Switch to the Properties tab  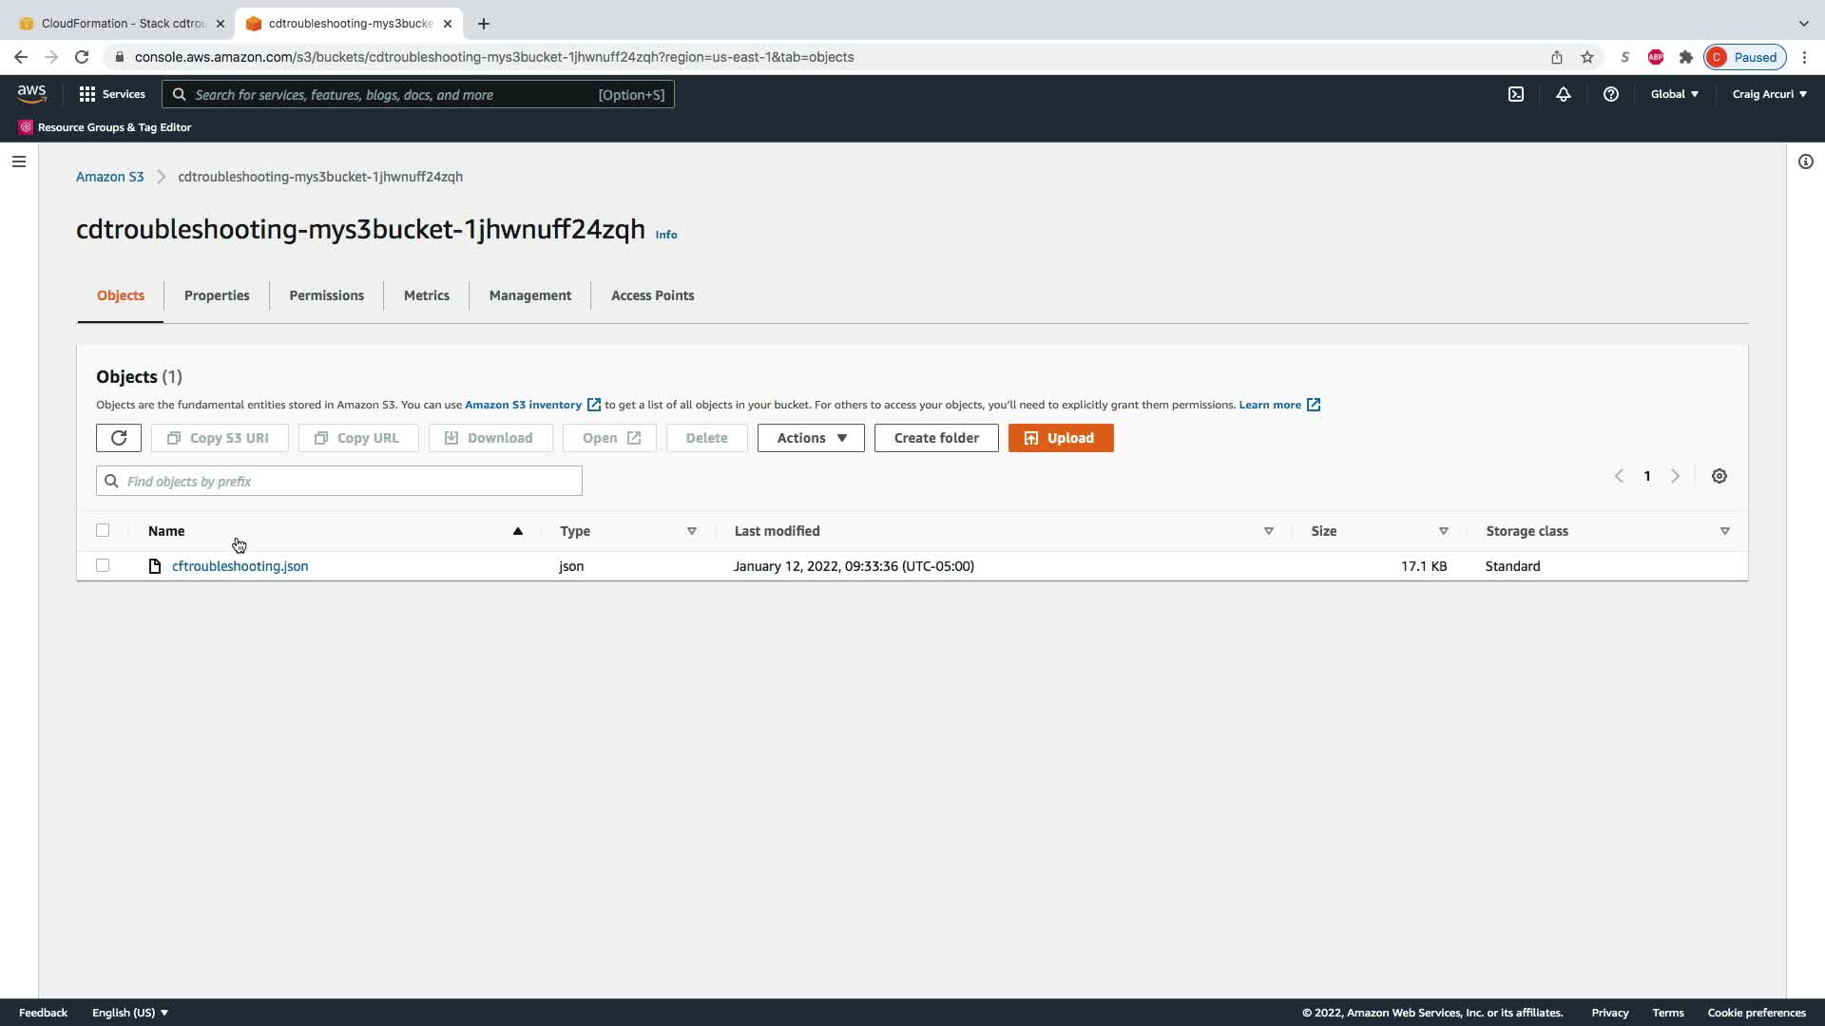point(217,295)
